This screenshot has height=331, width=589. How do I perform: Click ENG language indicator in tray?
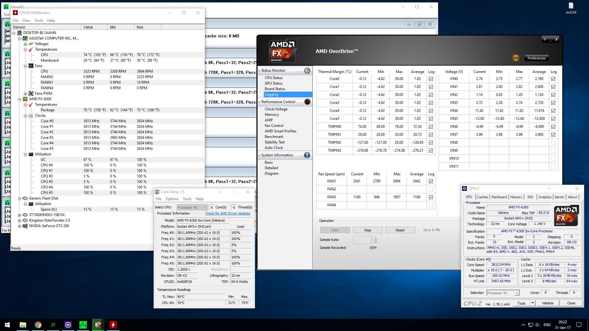(x=547, y=325)
